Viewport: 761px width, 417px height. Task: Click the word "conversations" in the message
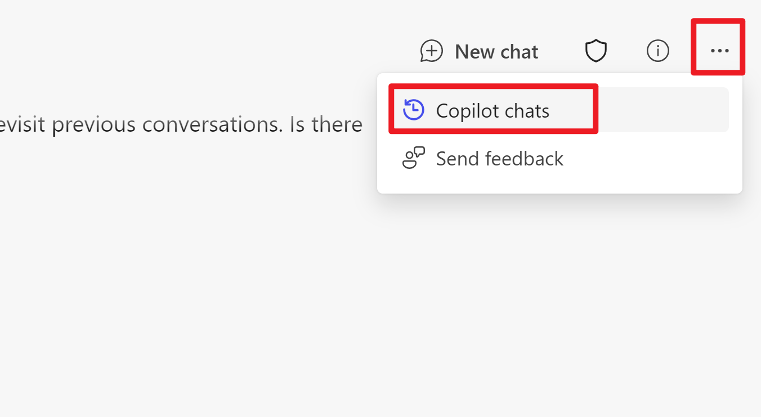click(x=213, y=124)
